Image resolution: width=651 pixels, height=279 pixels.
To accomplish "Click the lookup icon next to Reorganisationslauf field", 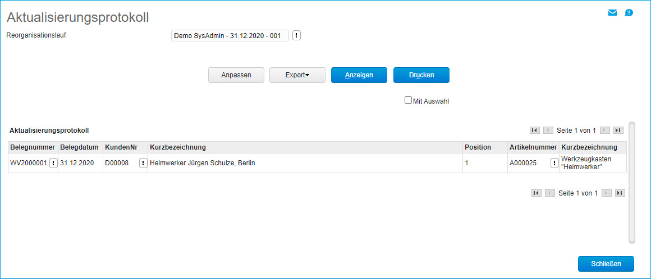I will tap(297, 35).
